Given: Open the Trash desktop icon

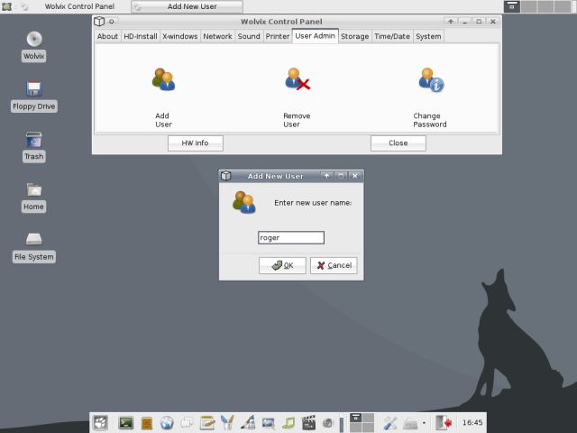Looking at the screenshot, I should click(34, 139).
